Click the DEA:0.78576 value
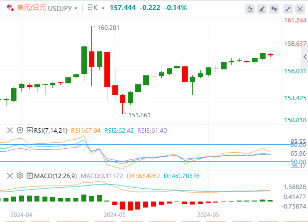Viewport: 308px width, 222px height. coord(182,176)
